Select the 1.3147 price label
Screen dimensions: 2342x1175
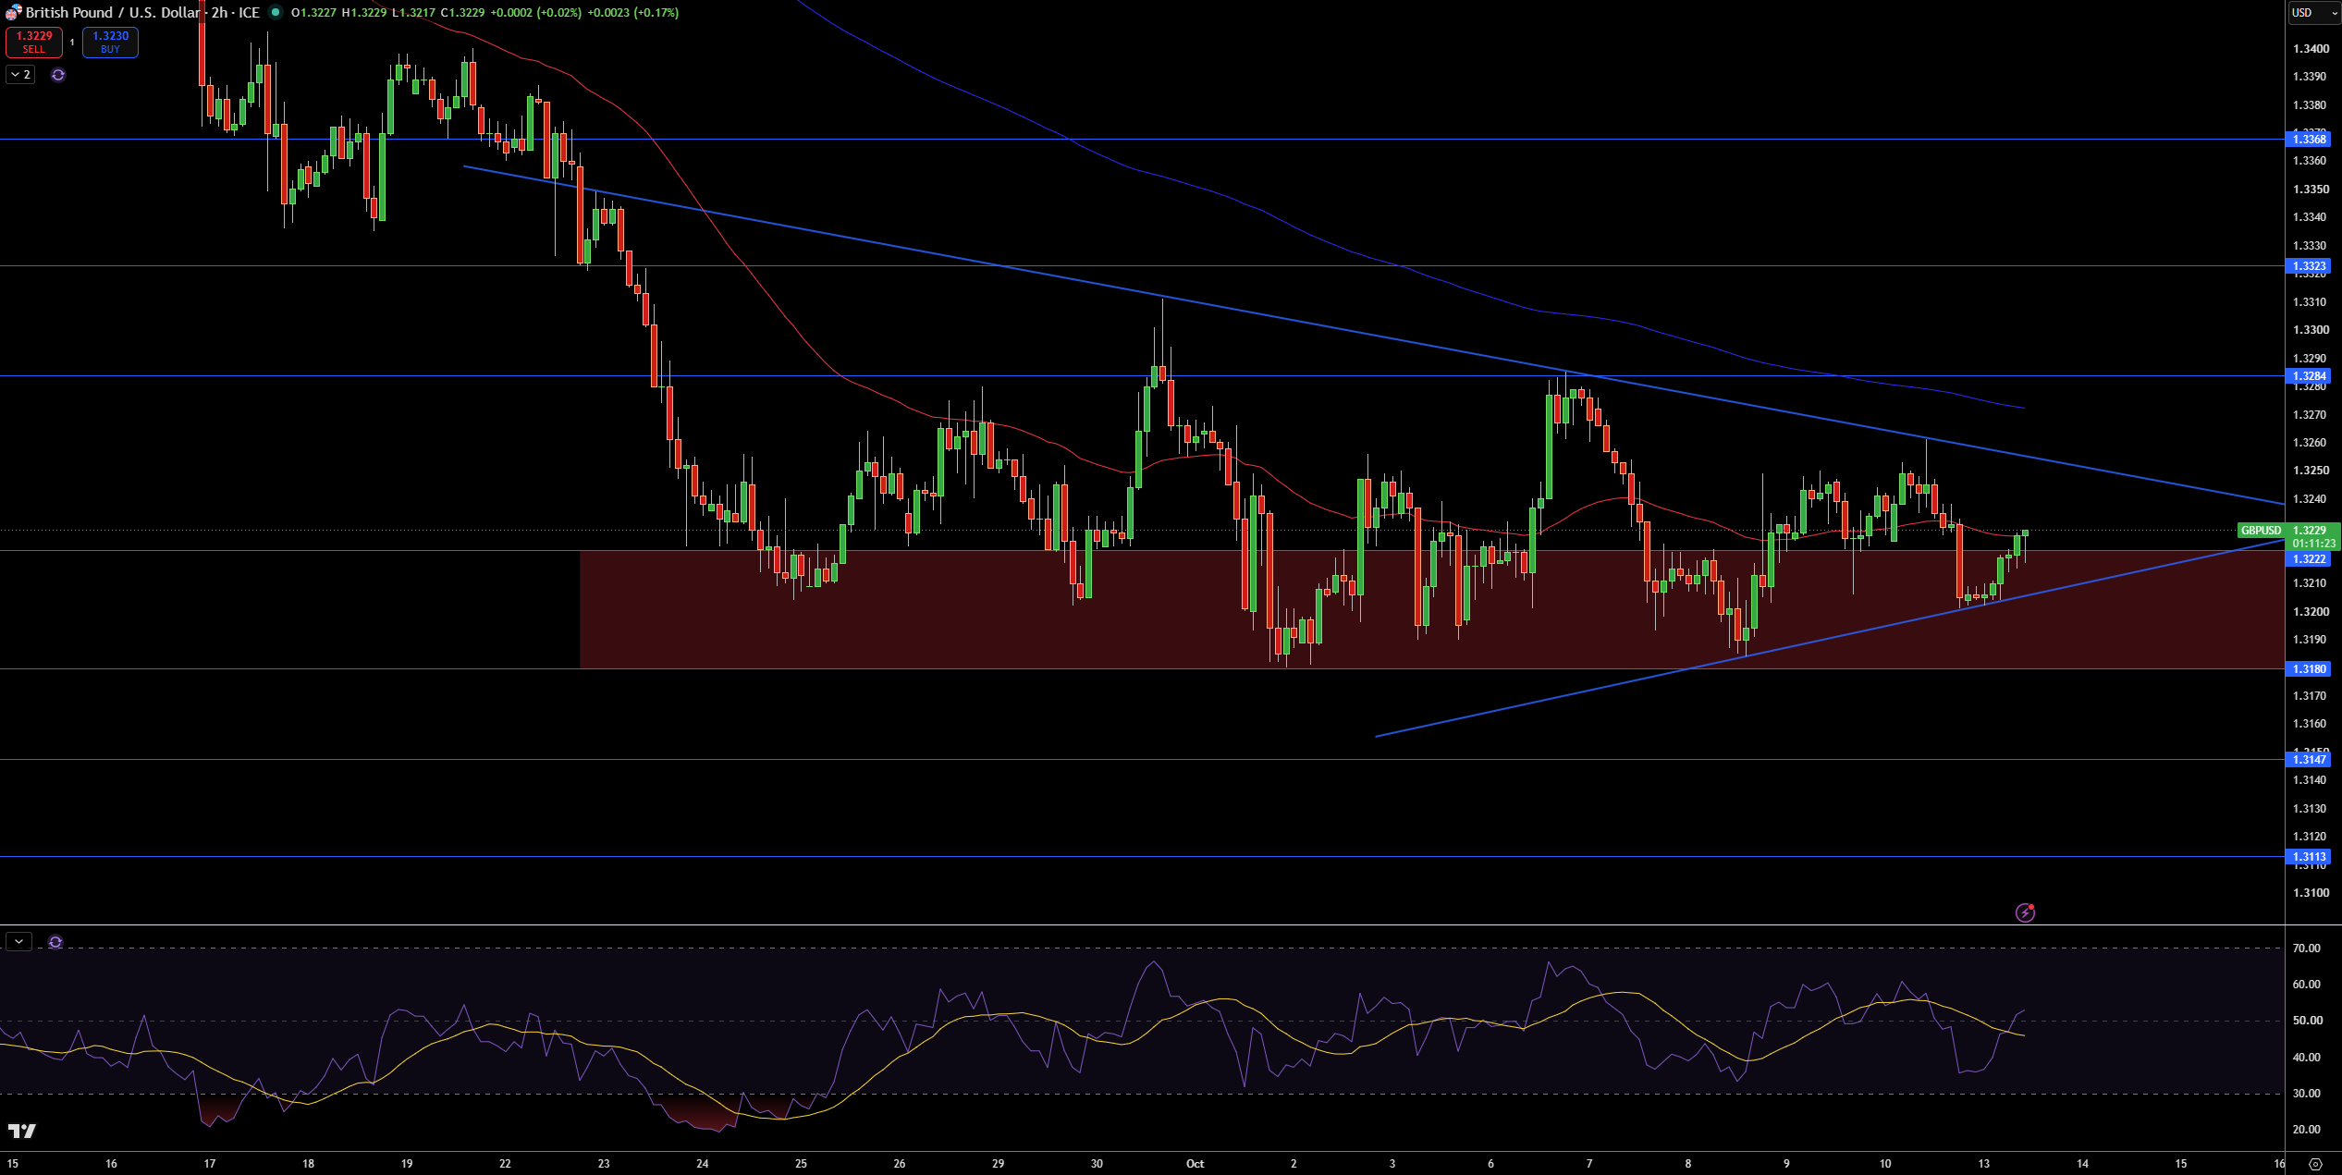pyautogui.click(x=2308, y=760)
